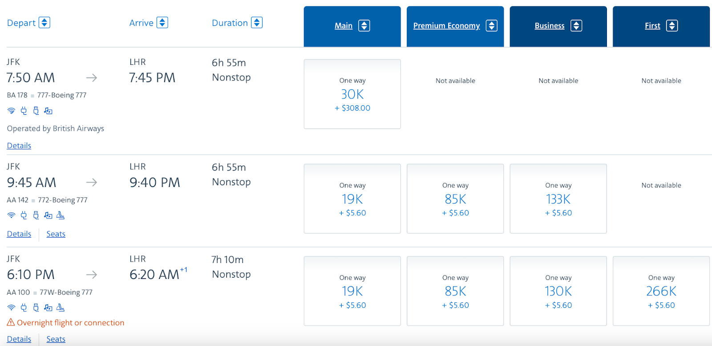Click the USB power icon for BA 178
Screen dimensions: 712x346
36,111
